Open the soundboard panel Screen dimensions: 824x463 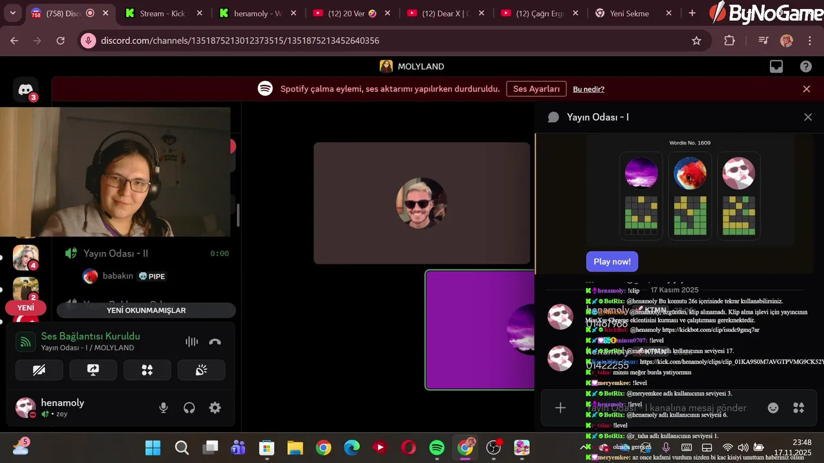click(201, 370)
